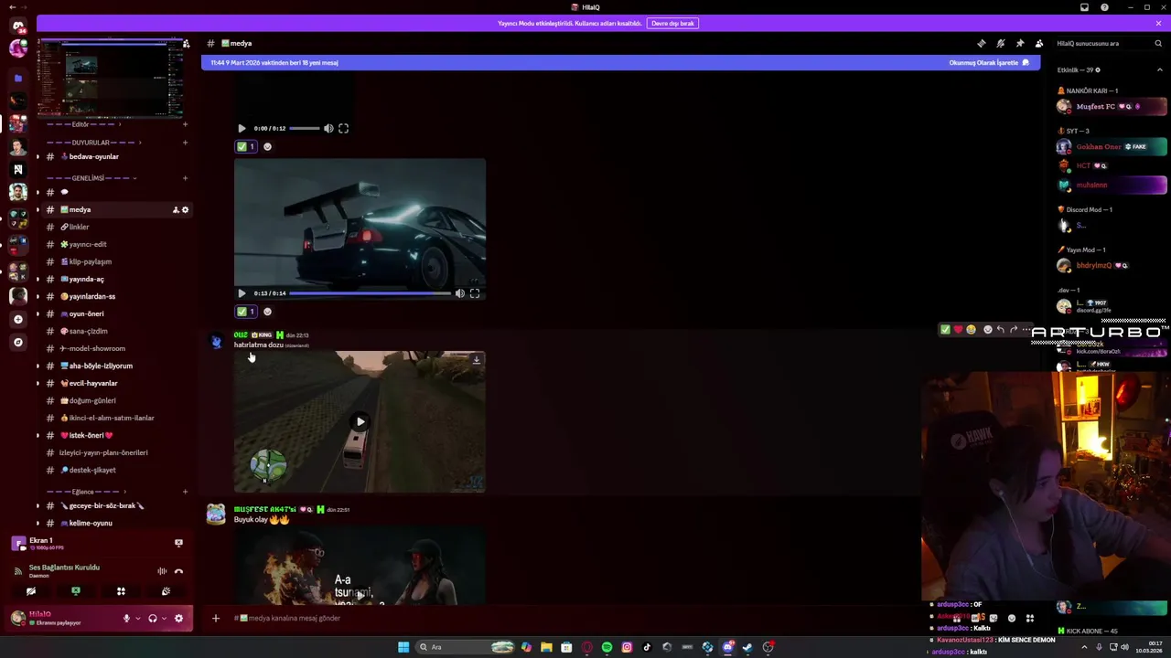This screenshot has height=658, width=1171.
Task: Open headphone output options arrow
Action: (165, 619)
